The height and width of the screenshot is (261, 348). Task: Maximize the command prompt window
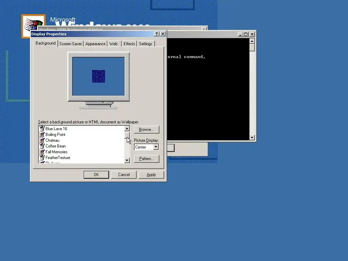(x=246, y=34)
